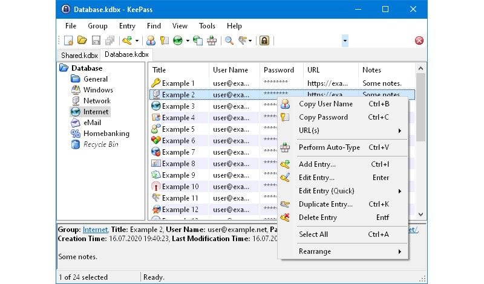Click the New Database toolbar icon
Screen dimensions: 484x284
(69, 41)
